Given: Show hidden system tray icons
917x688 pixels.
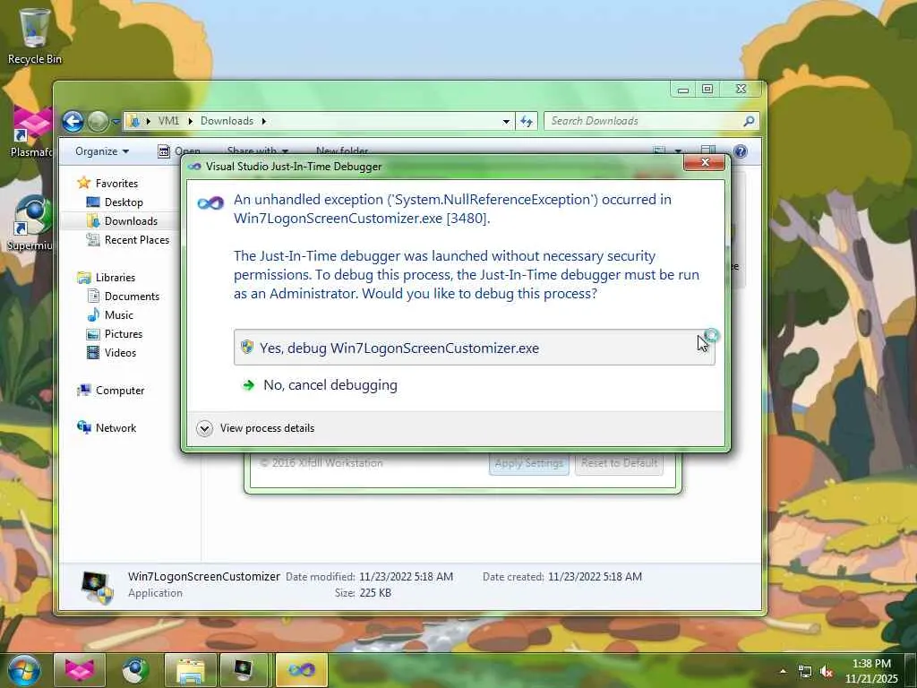Looking at the screenshot, I should tap(783, 671).
